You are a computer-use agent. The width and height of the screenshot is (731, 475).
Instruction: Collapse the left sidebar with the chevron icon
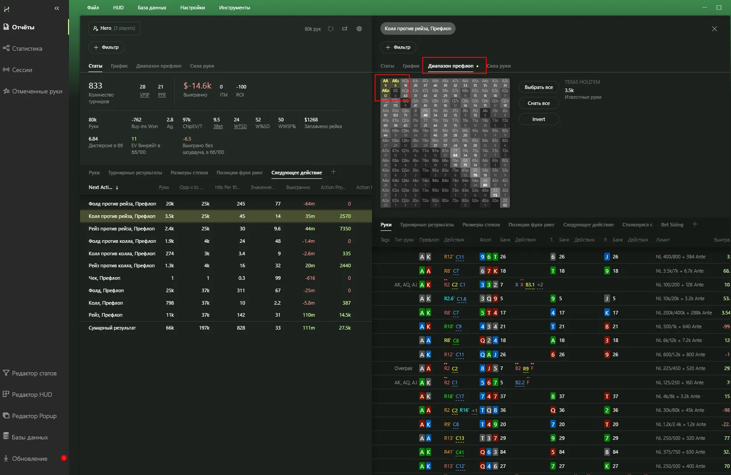[x=57, y=8]
